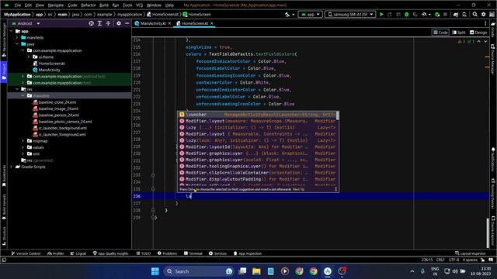Image resolution: width=497 pixels, height=279 pixels.
Task: Open the Notifications side panel
Action: tap(493, 160)
